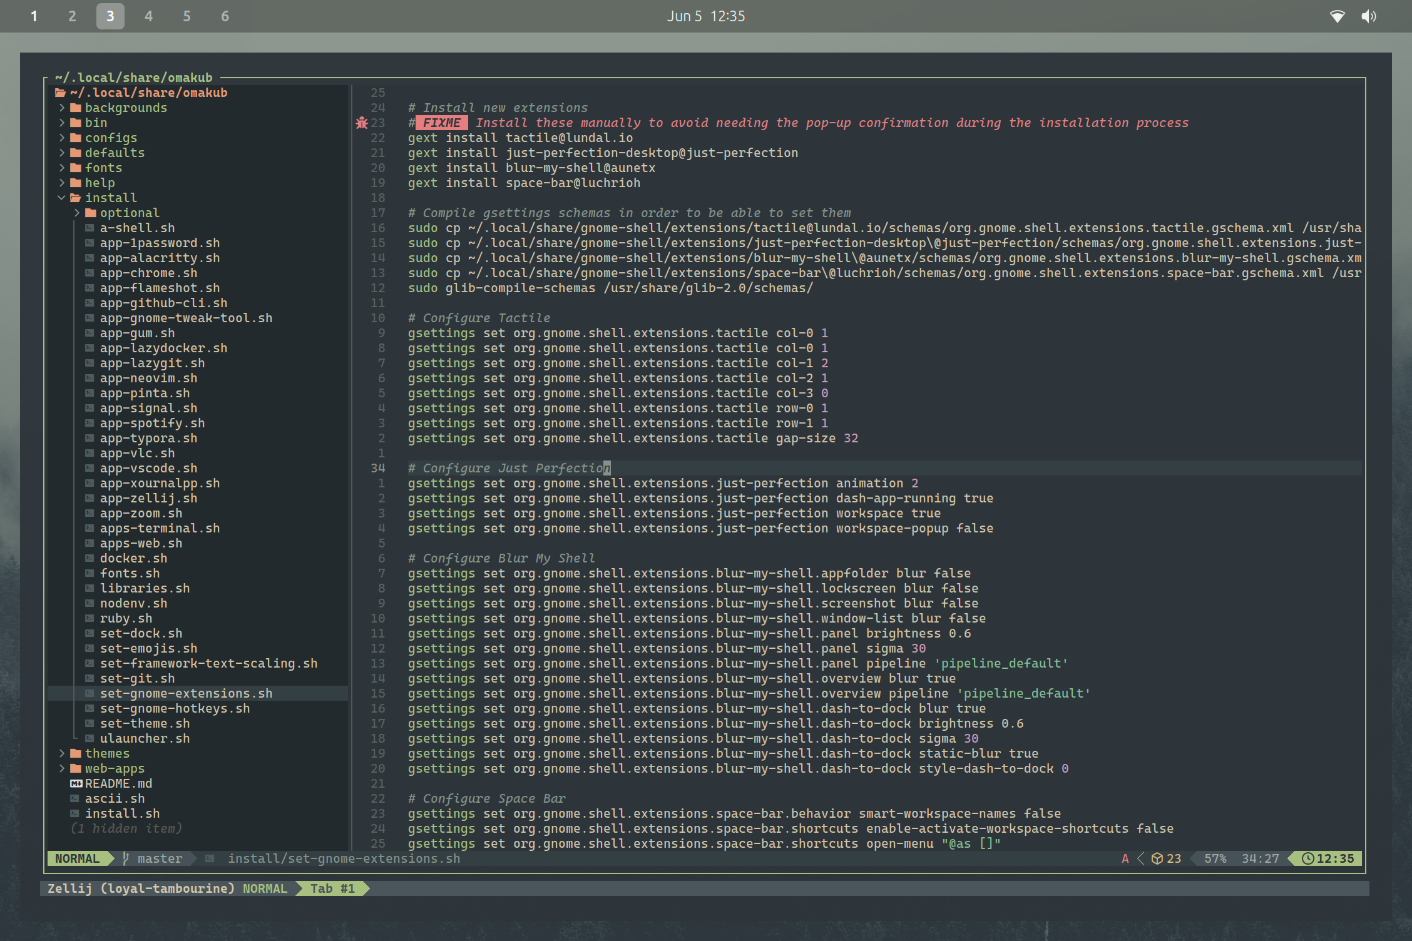Viewport: 1412px width, 941px height.
Task: Open docker.sh from the install folder
Action: point(133,558)
